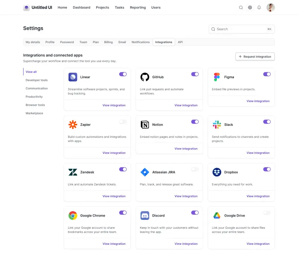Select the Developer tools category
Screen dimensions: 298x253
point(36,80)
